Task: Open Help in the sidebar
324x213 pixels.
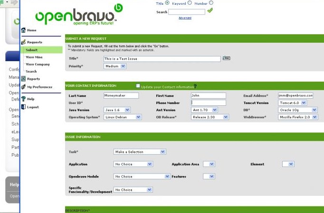Action: (x=30, y=99)
